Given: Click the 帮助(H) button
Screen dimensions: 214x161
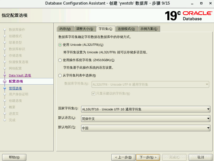Looking at the screenshot, I should [x=14, y=157].
